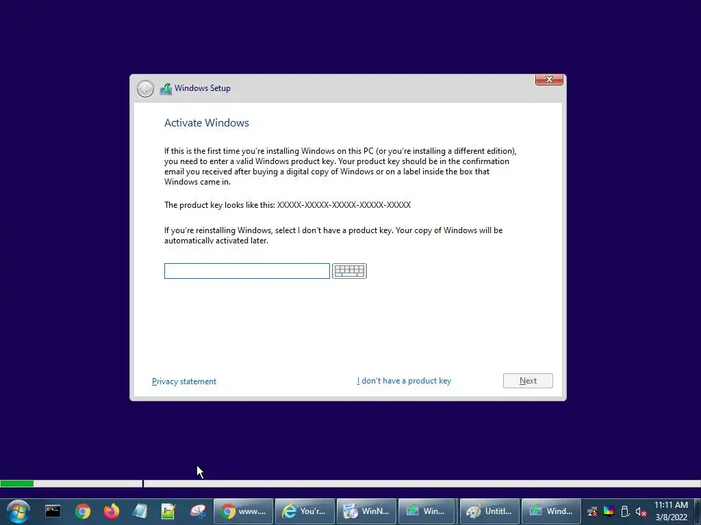Launch Firefox from taskbar
701x525 pixels.
pos(112,511)
